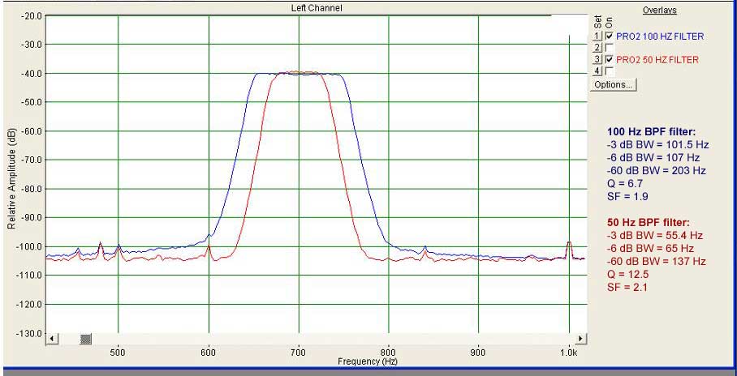Click the -60 dB BW = 137 Hz value
The height and width of the screenshot is (376, 737).
[657, 261]
